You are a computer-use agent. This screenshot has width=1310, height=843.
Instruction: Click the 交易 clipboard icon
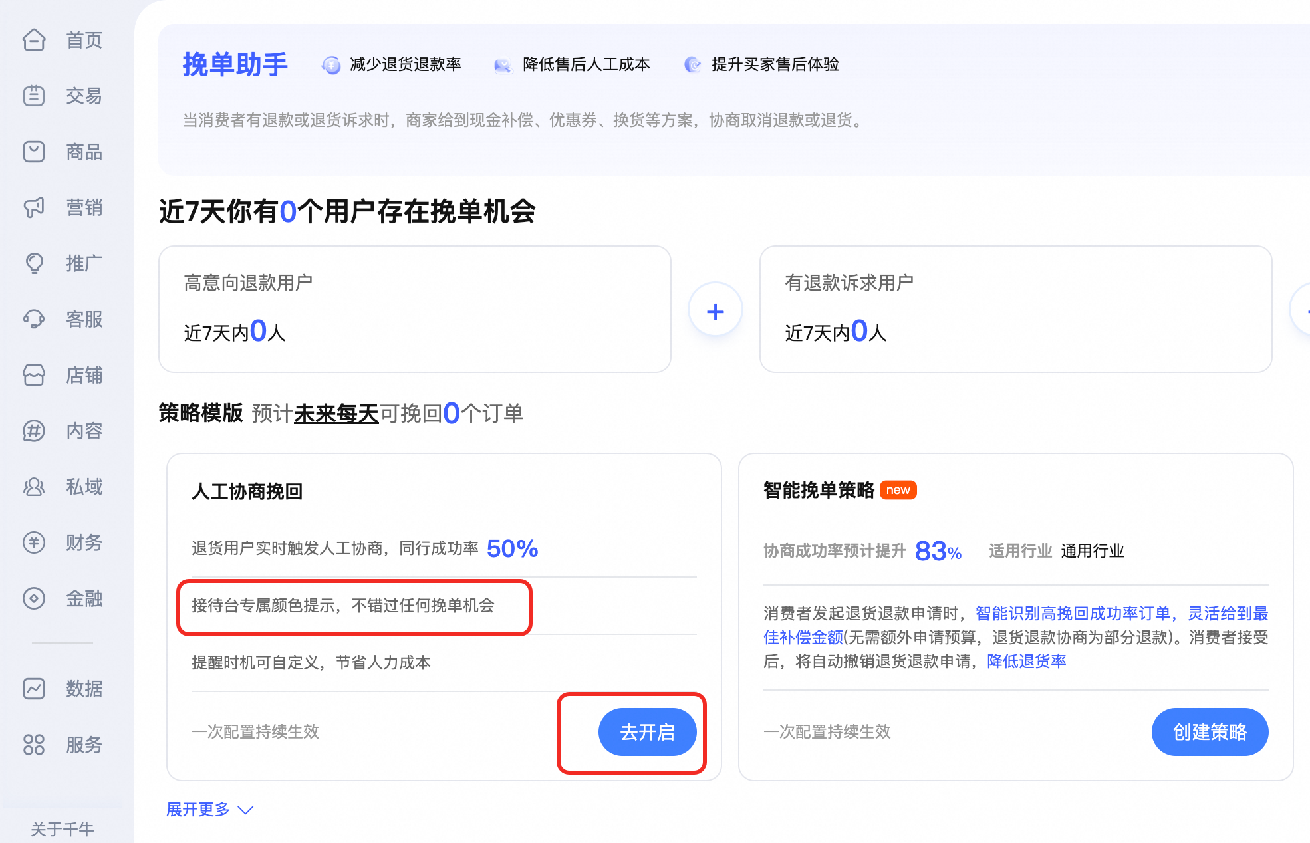tap(34, 96)
